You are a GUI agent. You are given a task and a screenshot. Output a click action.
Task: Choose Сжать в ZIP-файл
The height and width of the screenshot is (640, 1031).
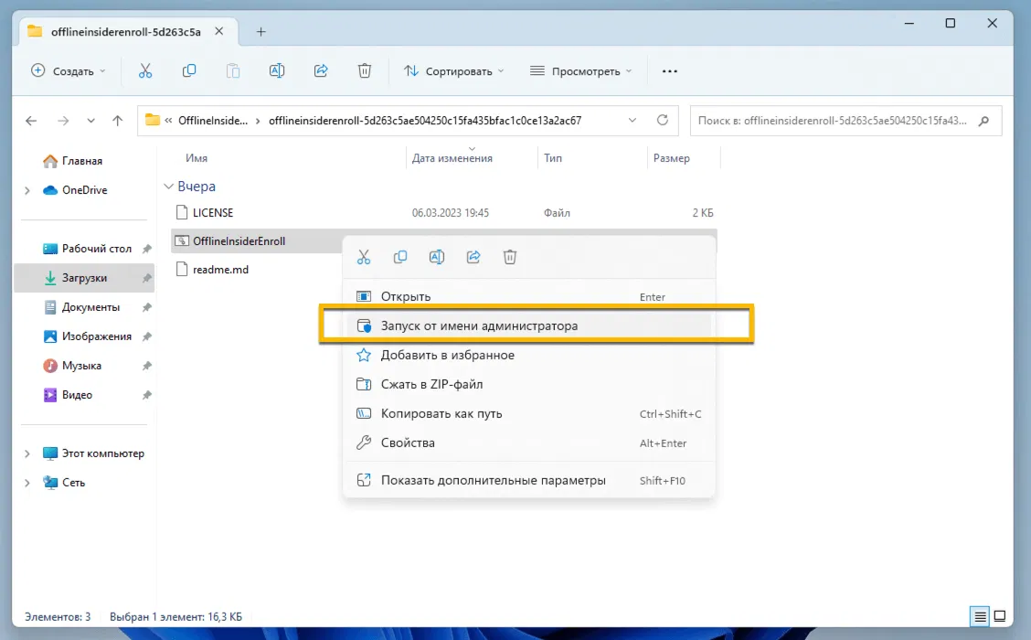coord(528,384)
